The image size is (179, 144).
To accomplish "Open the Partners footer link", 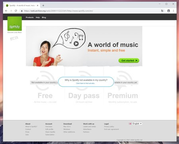I will [x=86, y=132].
